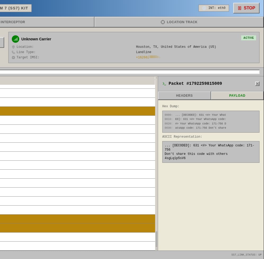The height and width of the screenshot is (259, 264).
Task: Click the packet list scrollbar up arrow
Action: 156,78
